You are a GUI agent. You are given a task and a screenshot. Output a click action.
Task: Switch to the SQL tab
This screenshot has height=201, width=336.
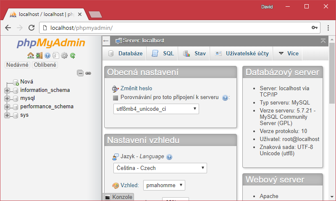pyautogui.click(x=163, y=54)
